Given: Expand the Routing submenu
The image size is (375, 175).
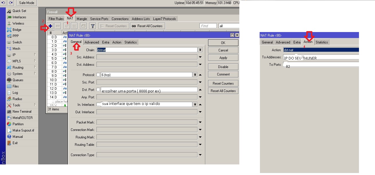Looking at the screenshot, I should pos(22,67).
